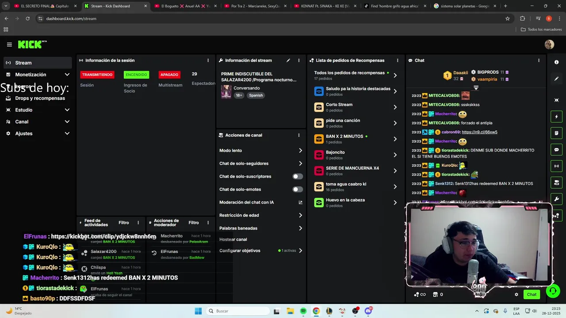Open the n9.cl/66xw5 link in chat
Image resolution: width=566 pixels, height=318 pixels.
coord(479,132)
